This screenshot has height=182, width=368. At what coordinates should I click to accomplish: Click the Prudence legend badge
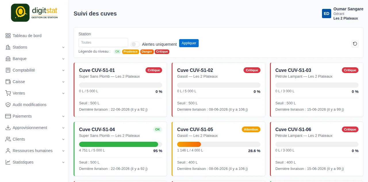(x=131, y=52)
